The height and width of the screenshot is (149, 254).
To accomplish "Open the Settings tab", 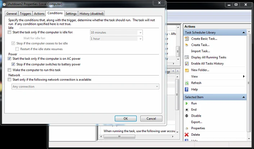I will pyautogui.click(x=71, y=14).
